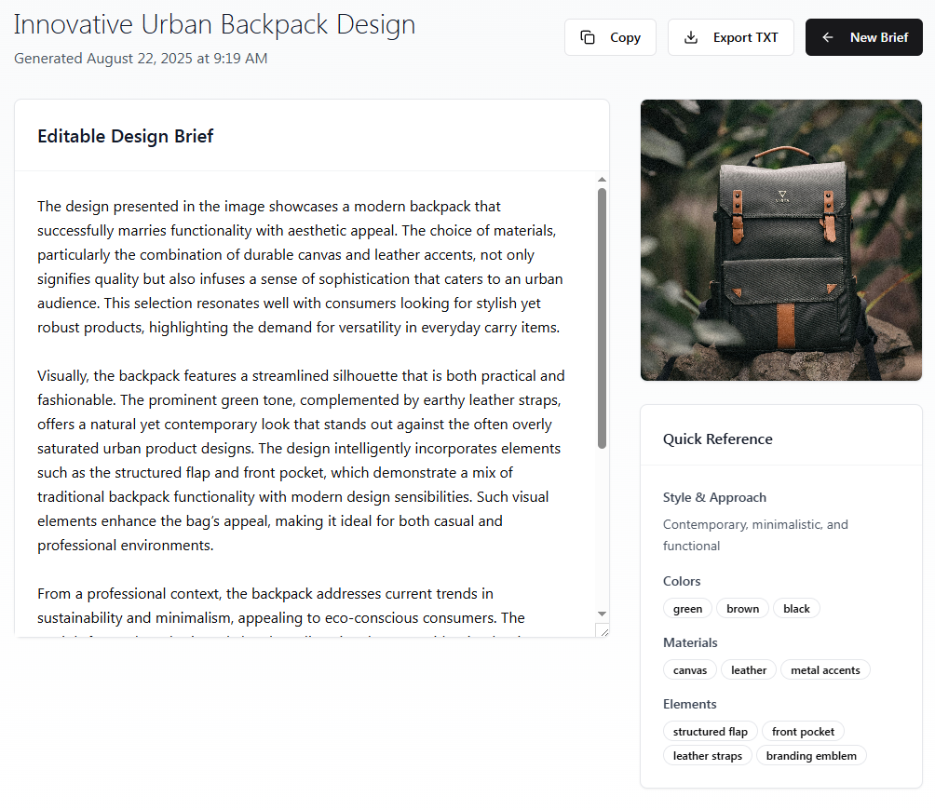Click the scrollbar down arrow
Image resolution: width=935 pixels, height=810 pixels.
(x=602, y=616)
